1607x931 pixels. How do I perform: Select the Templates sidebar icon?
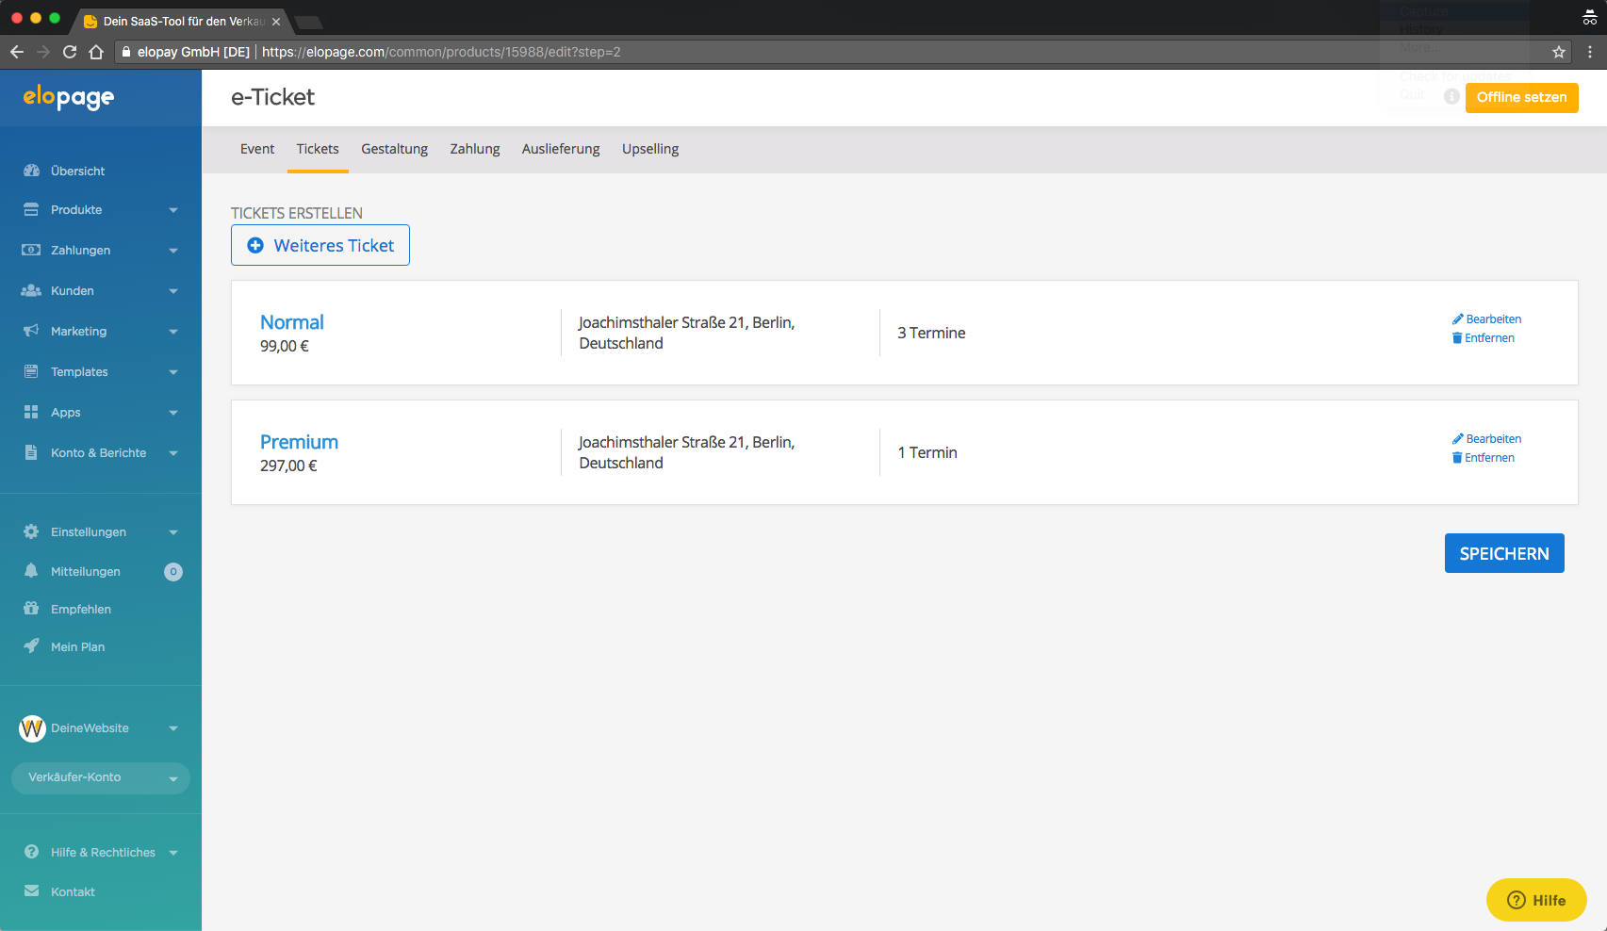[x=31, y=371]
